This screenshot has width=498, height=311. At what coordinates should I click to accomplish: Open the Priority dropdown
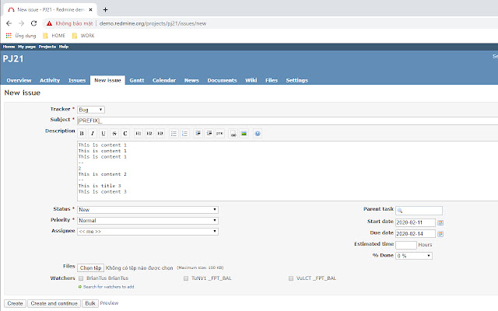(148, 221)
